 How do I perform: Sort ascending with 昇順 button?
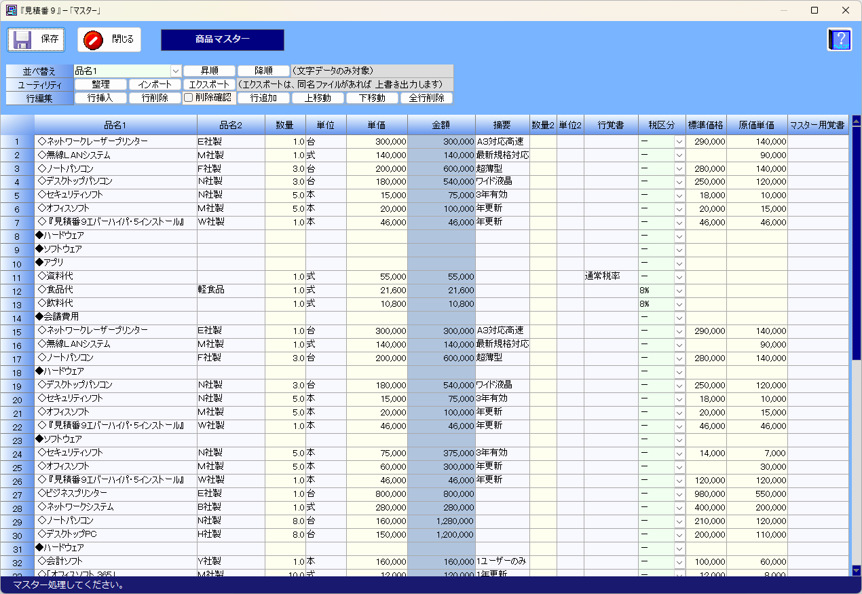pyautogui.click(x=209, y=71)
